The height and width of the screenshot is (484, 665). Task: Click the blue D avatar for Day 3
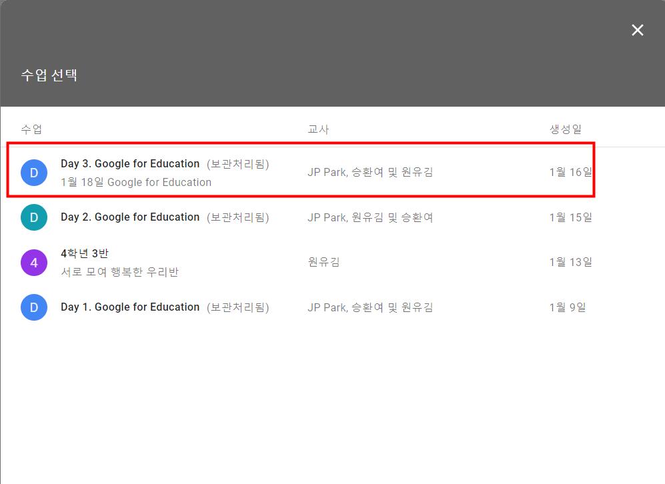click(34, 173)
